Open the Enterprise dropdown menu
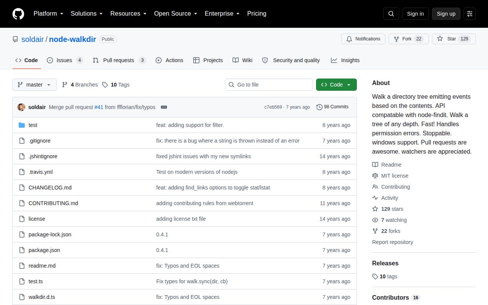The height and width of the screenshot is (305, 488). [222, 14]
